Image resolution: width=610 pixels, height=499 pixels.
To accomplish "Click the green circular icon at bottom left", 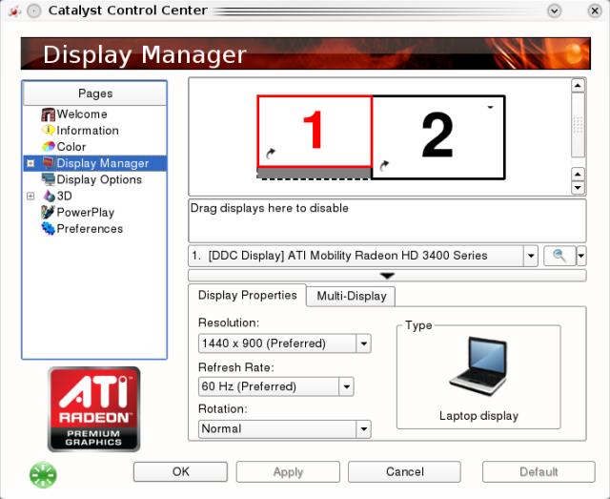I will tap(43, 474).
